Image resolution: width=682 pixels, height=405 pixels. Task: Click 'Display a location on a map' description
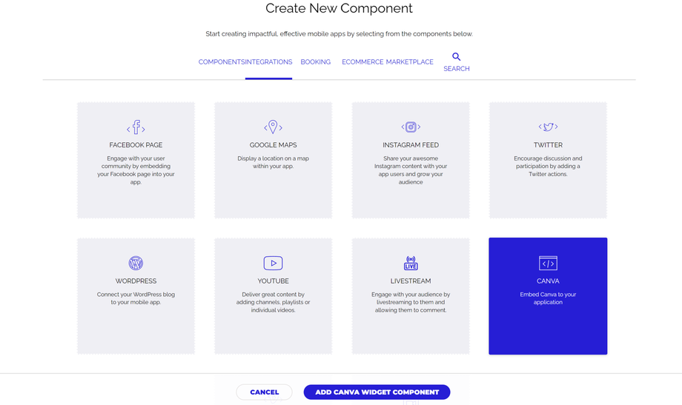pos(273,162)
